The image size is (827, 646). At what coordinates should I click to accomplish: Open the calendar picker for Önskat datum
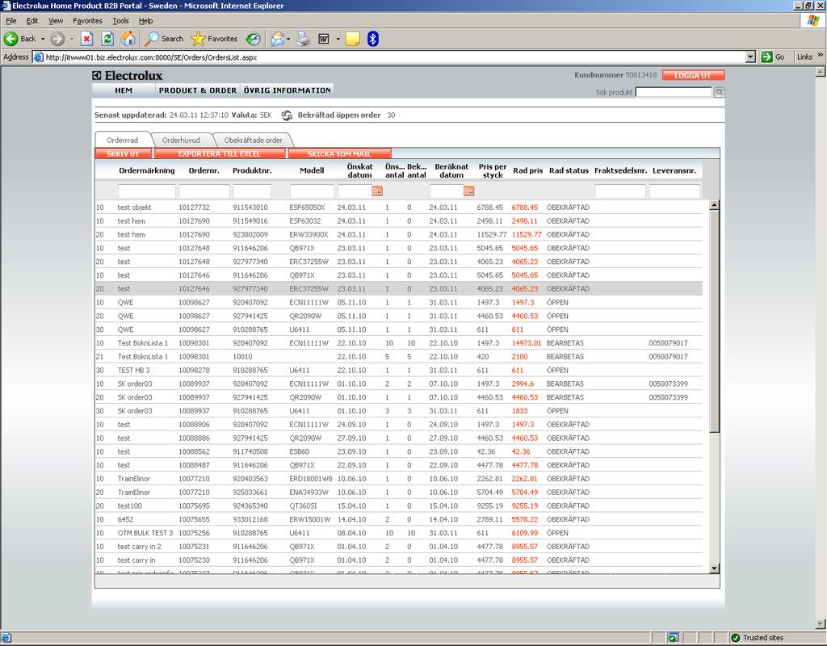(x=377, y=191)
